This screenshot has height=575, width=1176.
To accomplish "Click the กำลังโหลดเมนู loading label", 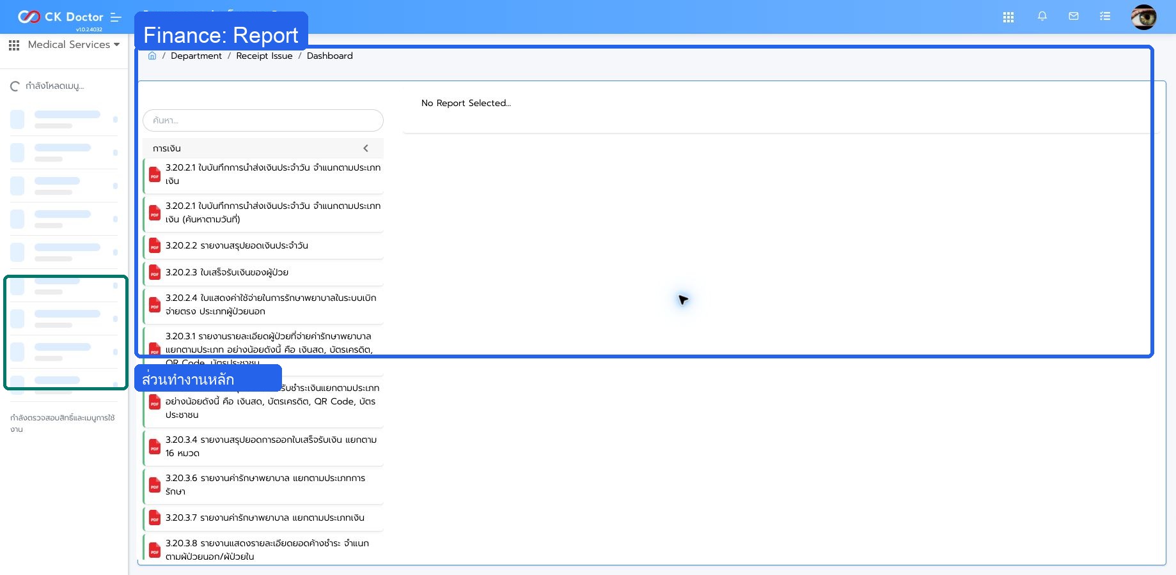I will coord(55,86).
